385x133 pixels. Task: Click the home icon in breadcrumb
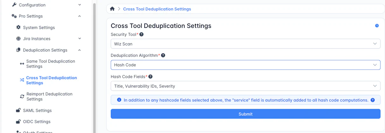[x=112, y=9]
